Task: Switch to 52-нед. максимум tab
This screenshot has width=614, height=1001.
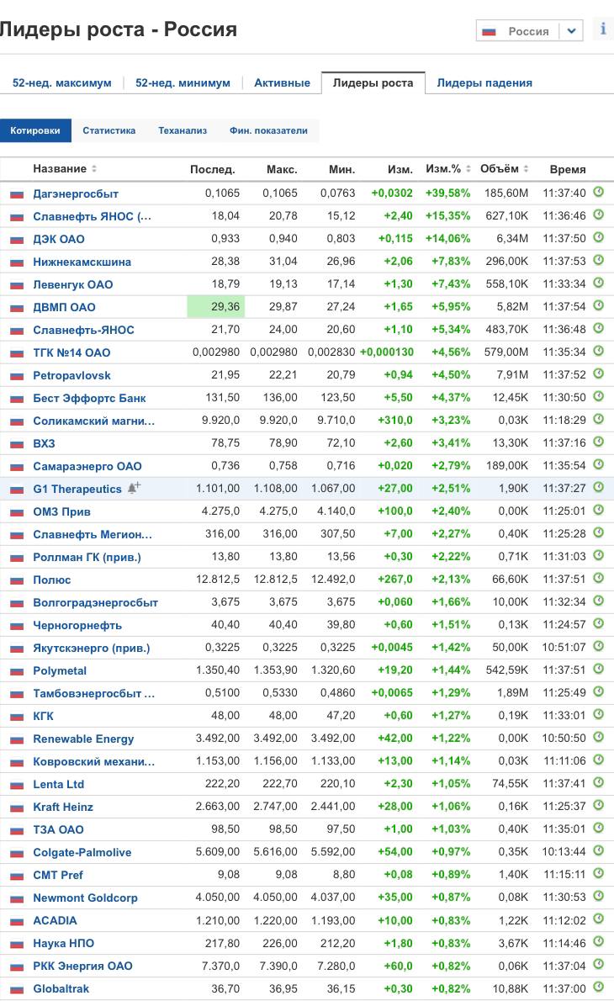Action: point(62,83)
